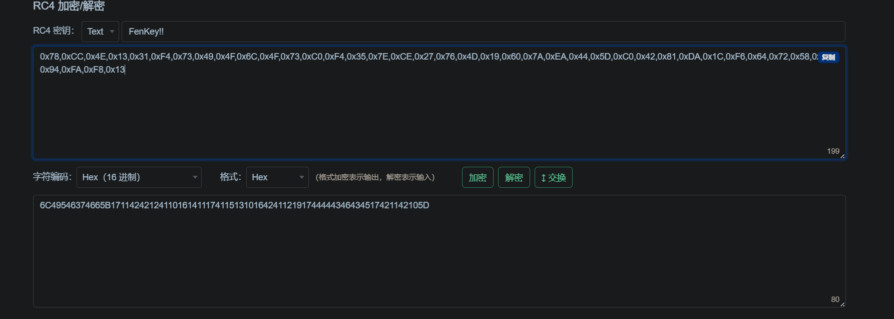Click the RC4 key field containing FenKey!!
The width and height of the screenshot is (894, 319).
483,32
